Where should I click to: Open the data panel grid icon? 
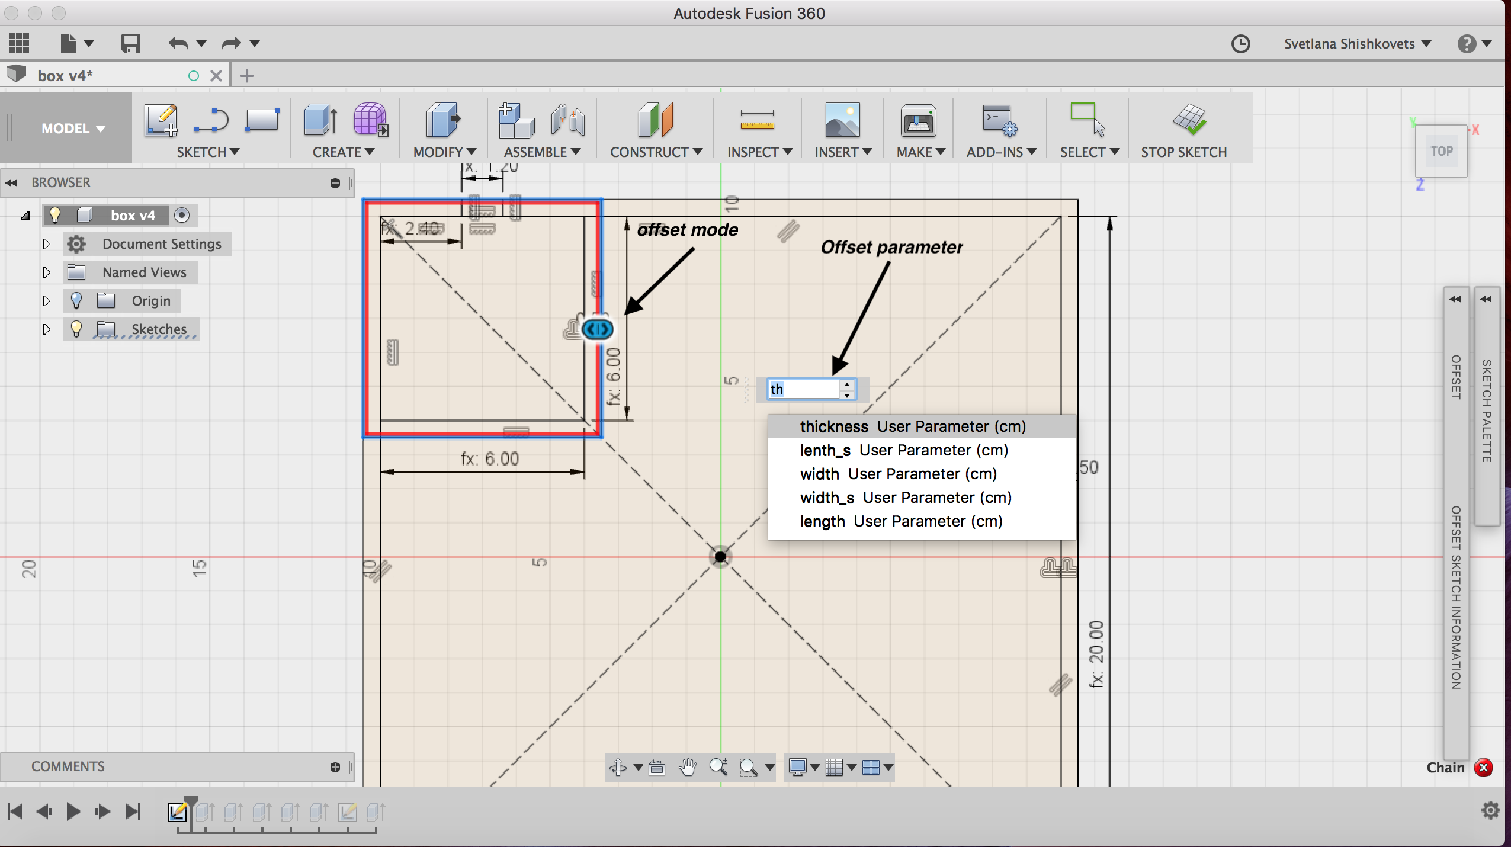(x=19, y=43)
